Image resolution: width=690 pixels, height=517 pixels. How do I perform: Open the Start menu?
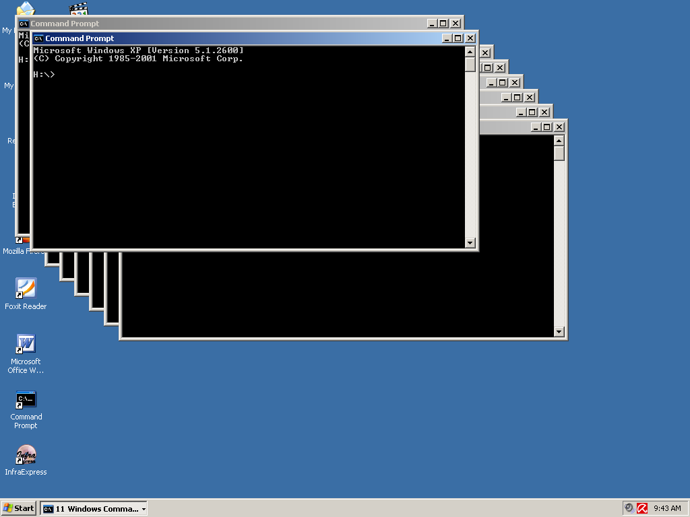[x=18, y=508]
